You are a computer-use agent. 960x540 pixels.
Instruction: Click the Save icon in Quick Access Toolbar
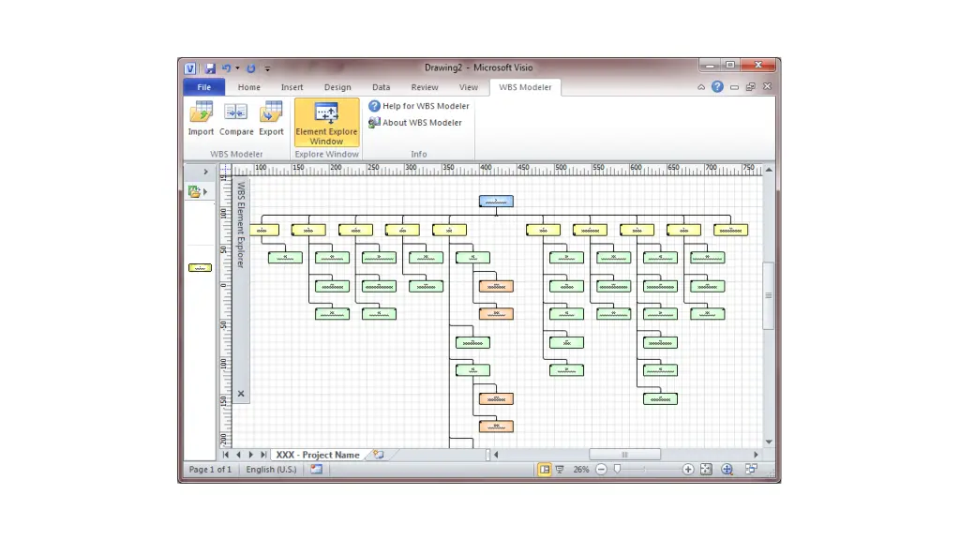pyautogui.click(x=210, y=67)
